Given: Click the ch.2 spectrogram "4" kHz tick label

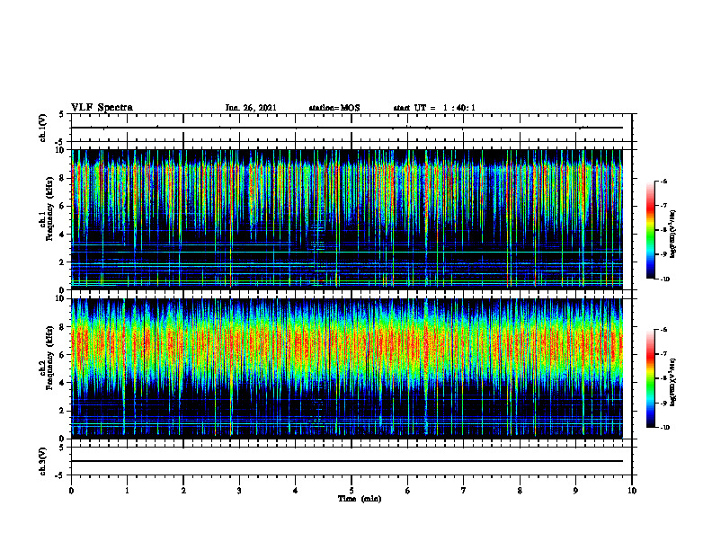Looking at the screenshot, I should coord(63,383).
